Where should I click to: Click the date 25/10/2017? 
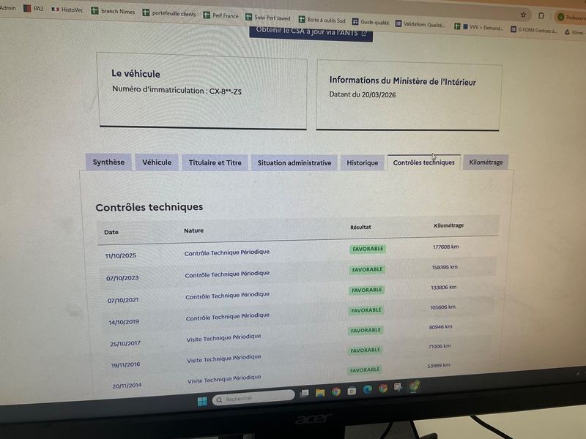(x=125, y=343)
